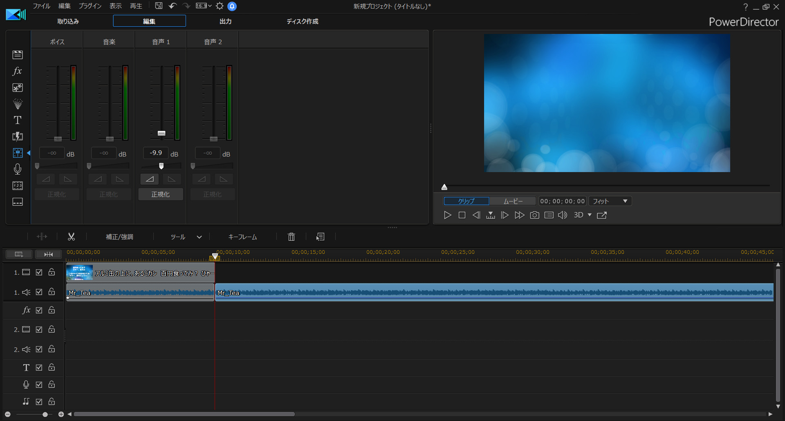The height and width of the screenshot is (421, 785).
Task: Switch to the ディスク作成 tab
Action: pyautogui.click(x=303, y=21)
